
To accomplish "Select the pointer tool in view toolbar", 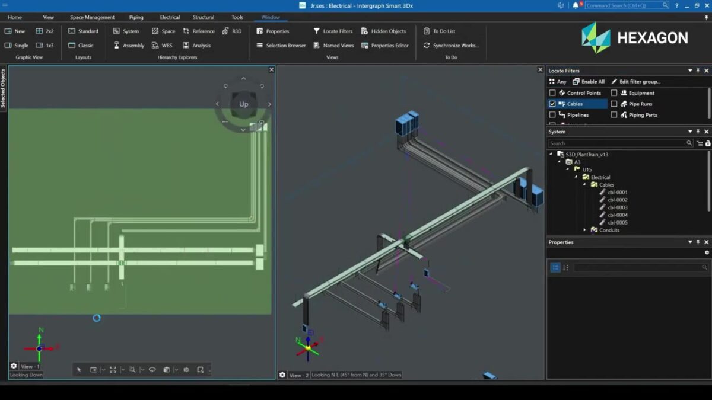I will [79, 369].
